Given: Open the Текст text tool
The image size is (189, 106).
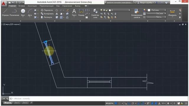Looking at the screenshot, I should [x=74, y=13].
